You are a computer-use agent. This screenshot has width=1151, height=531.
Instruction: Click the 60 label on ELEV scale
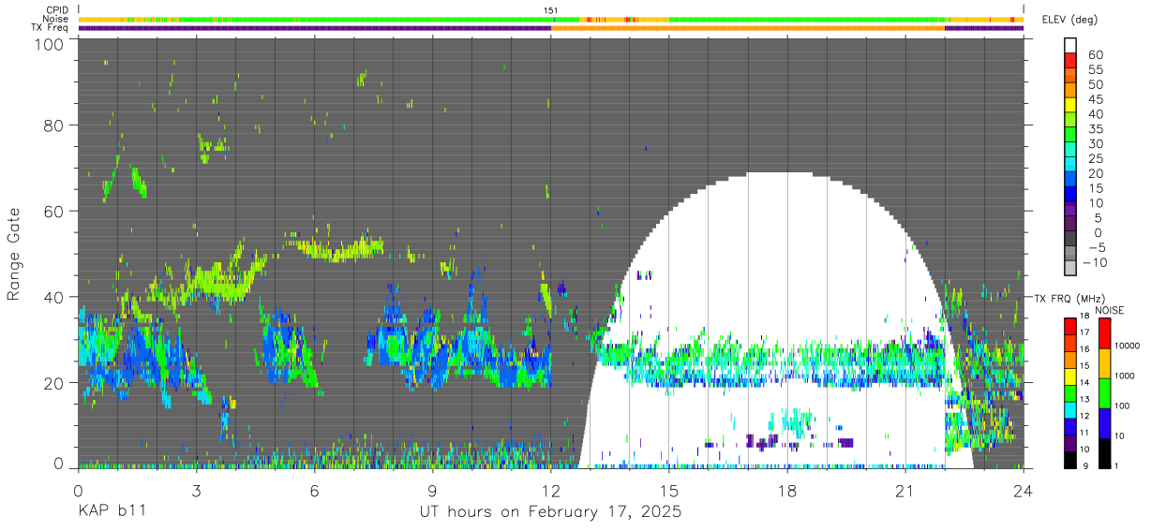pyautogui.click(x=1094, y=53)
